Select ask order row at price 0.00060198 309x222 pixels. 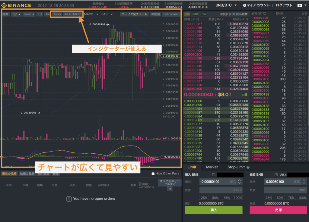[x=216, y=58]
